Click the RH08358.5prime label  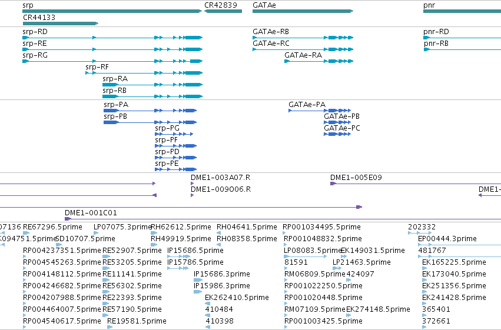pyautogui.click(x=247, y=239)
